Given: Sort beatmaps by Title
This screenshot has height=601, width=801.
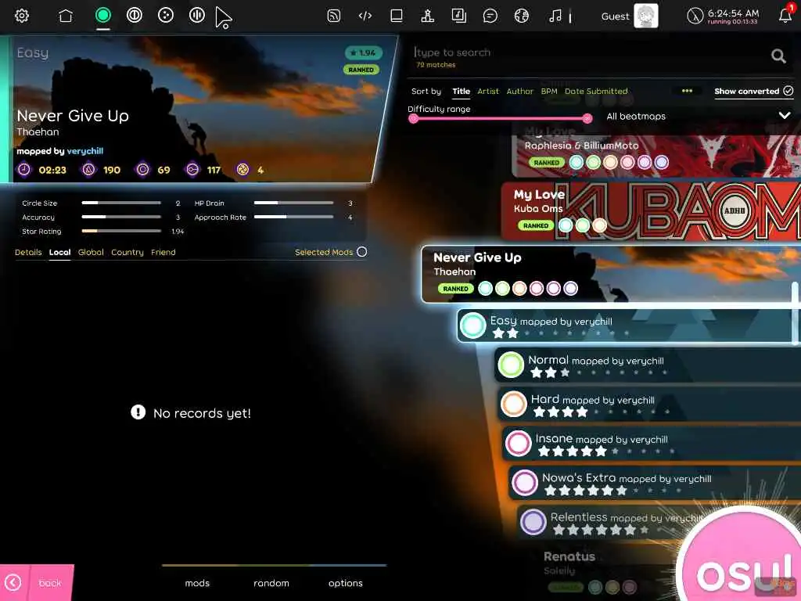Looking at the screenshot, I should point(462,92).
